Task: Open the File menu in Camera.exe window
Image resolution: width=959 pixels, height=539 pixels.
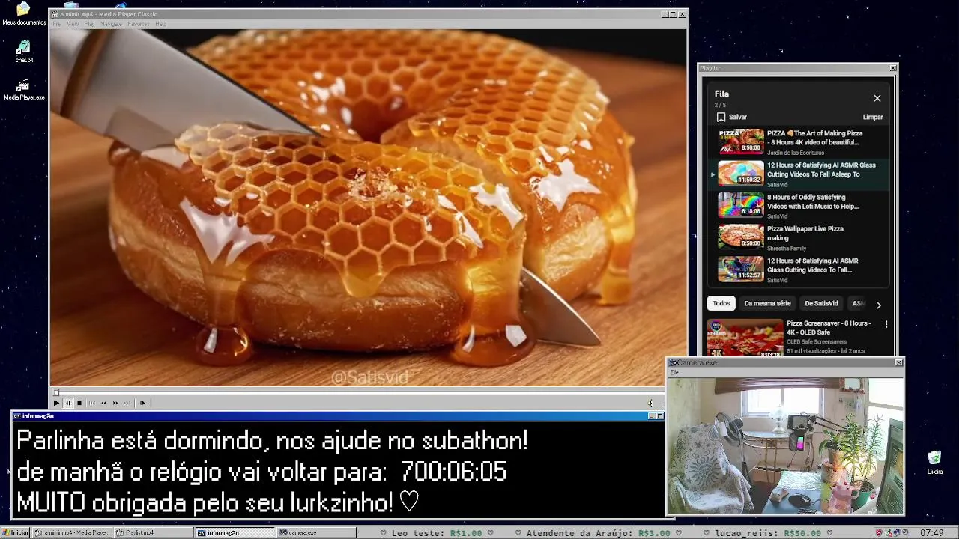Action: coord(674,372)
